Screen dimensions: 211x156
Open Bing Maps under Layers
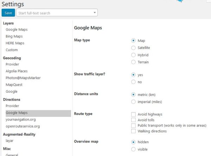[14, 36]
